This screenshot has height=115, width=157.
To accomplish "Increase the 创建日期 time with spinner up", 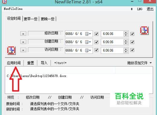I will click(126, 41).
